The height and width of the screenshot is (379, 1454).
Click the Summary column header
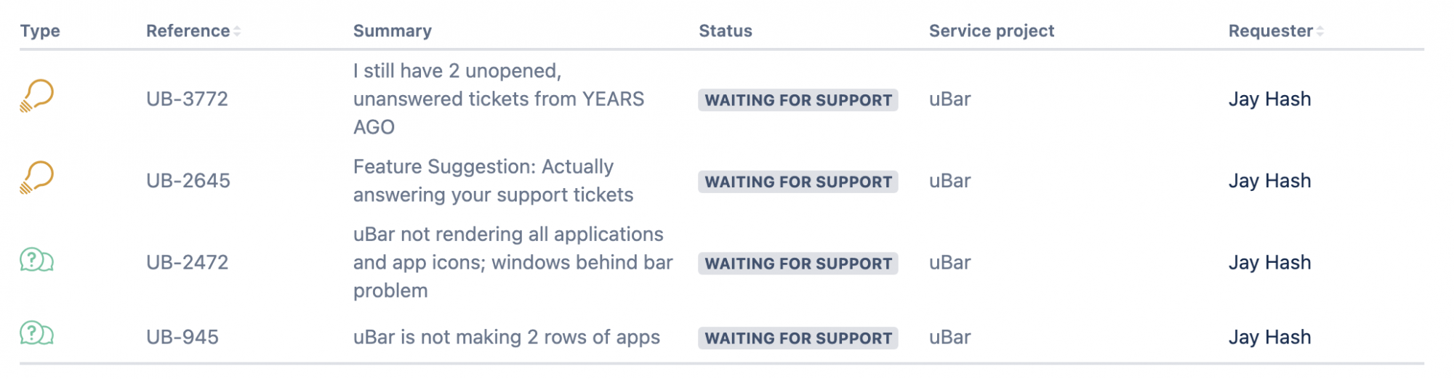click(x=393, y=31)
